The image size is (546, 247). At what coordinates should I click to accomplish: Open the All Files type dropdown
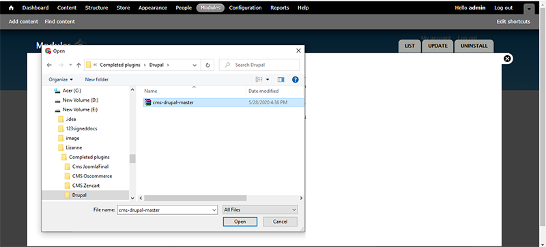click(260, 209)
